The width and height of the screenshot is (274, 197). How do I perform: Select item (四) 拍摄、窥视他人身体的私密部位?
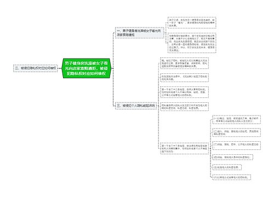(x=233, y=157)
